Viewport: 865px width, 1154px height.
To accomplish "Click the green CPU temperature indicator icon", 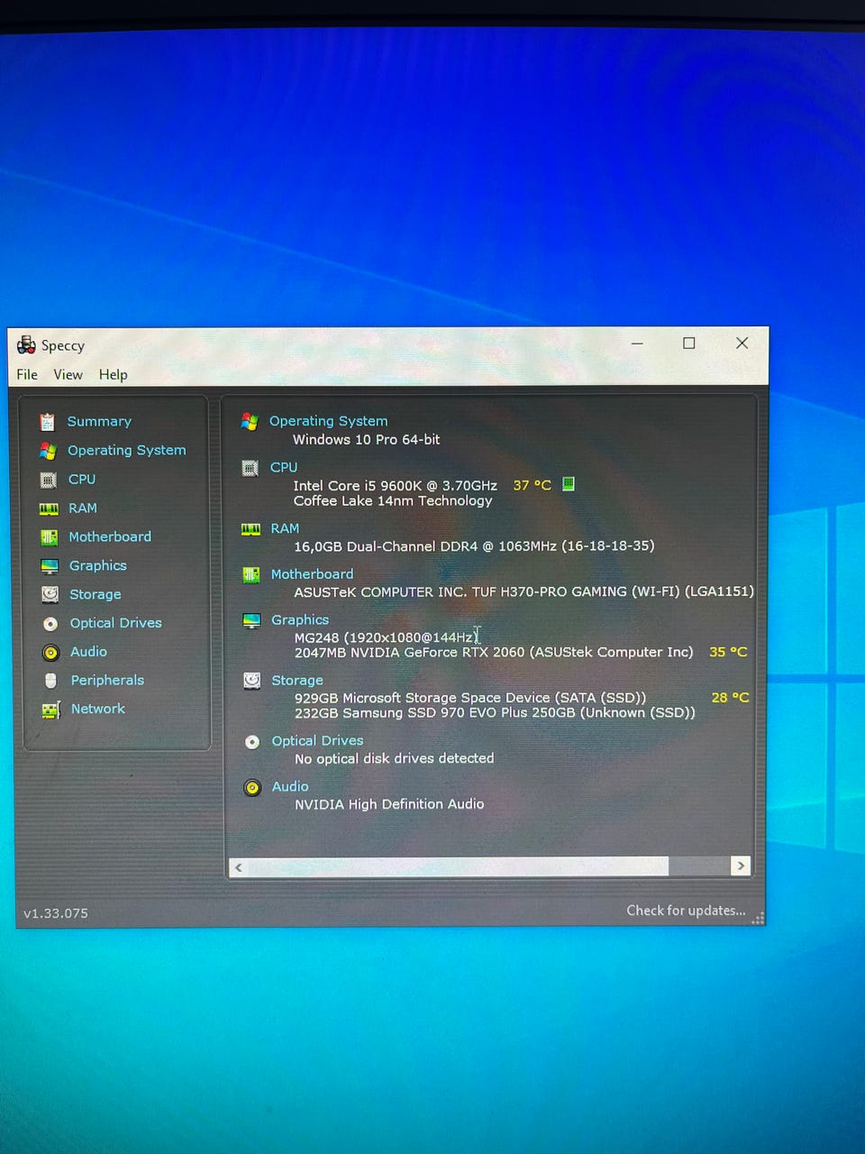I will 569,484.
